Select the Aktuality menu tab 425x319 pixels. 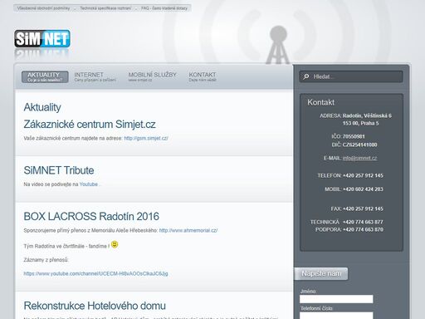45,77
